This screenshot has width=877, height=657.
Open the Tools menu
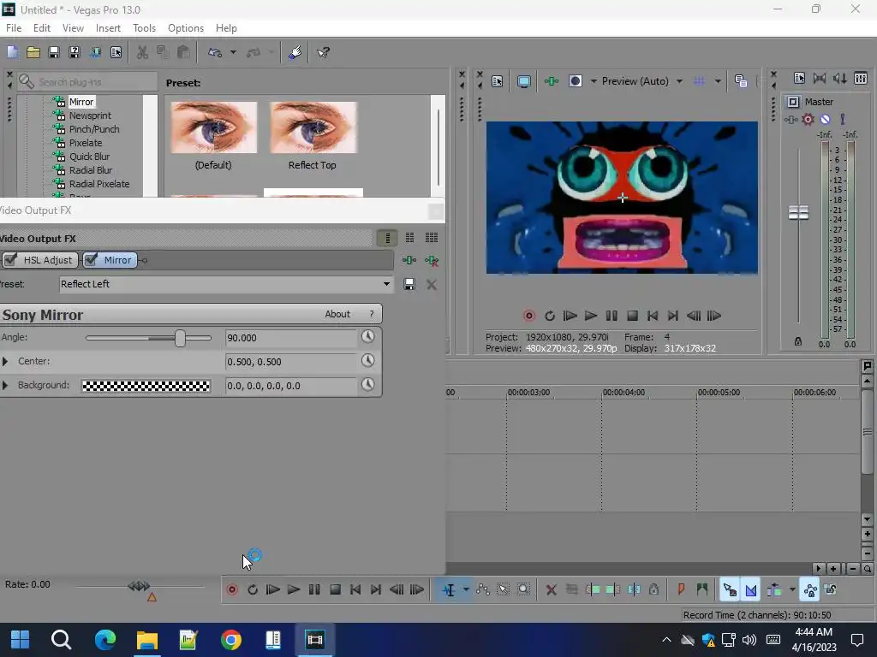point(144,28)
